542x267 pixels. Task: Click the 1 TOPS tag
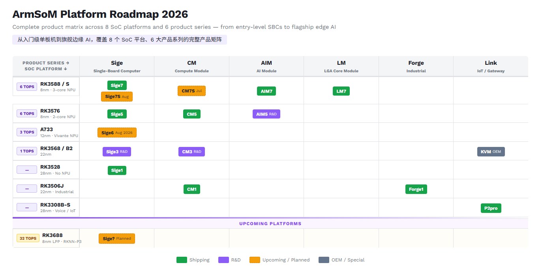(27, 151)
